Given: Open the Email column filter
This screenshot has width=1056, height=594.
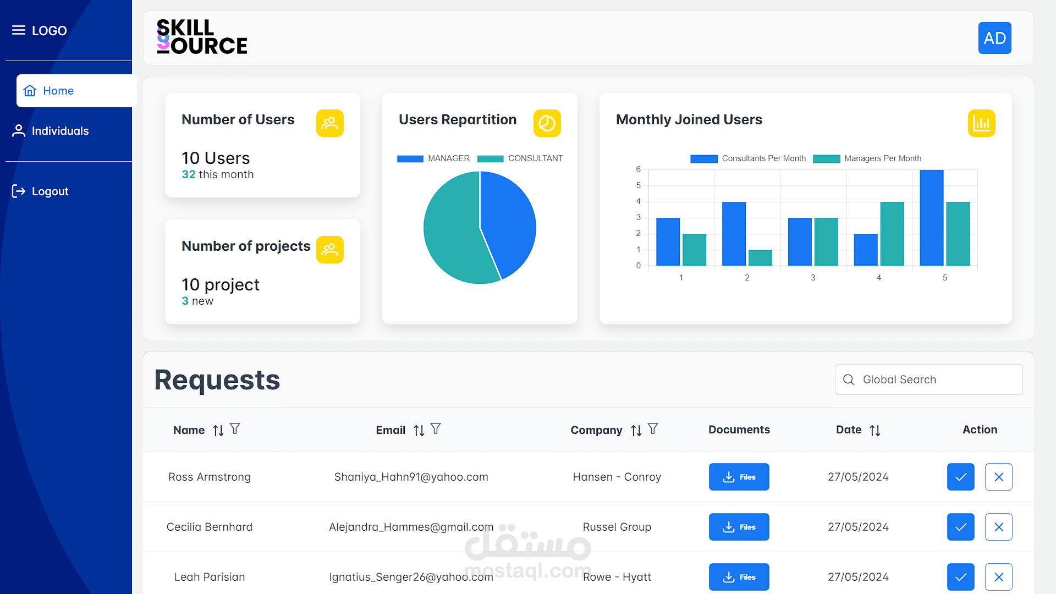Looking at the screenshot, I should (x=436, y=429).
